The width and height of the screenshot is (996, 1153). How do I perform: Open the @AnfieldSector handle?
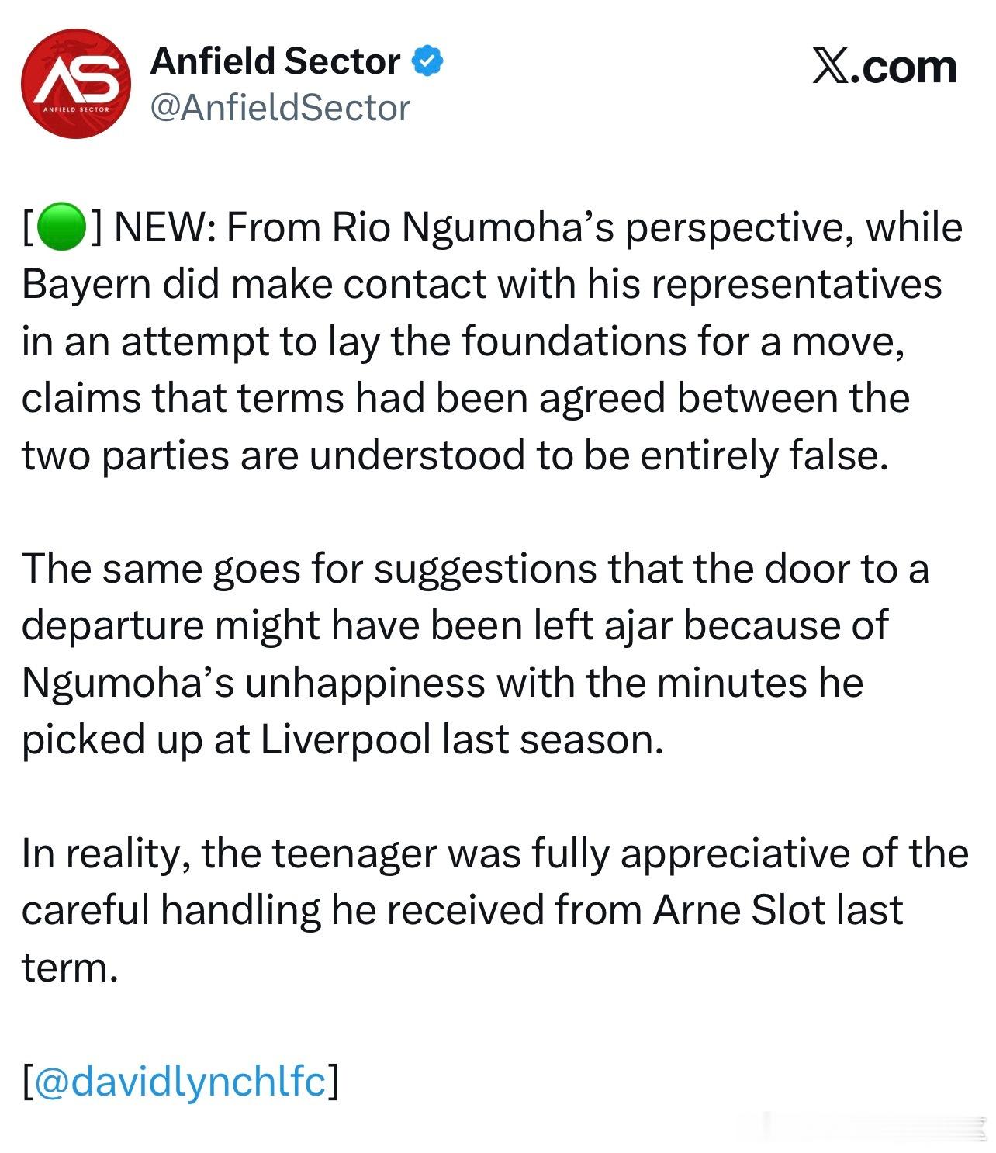point(279,108)
